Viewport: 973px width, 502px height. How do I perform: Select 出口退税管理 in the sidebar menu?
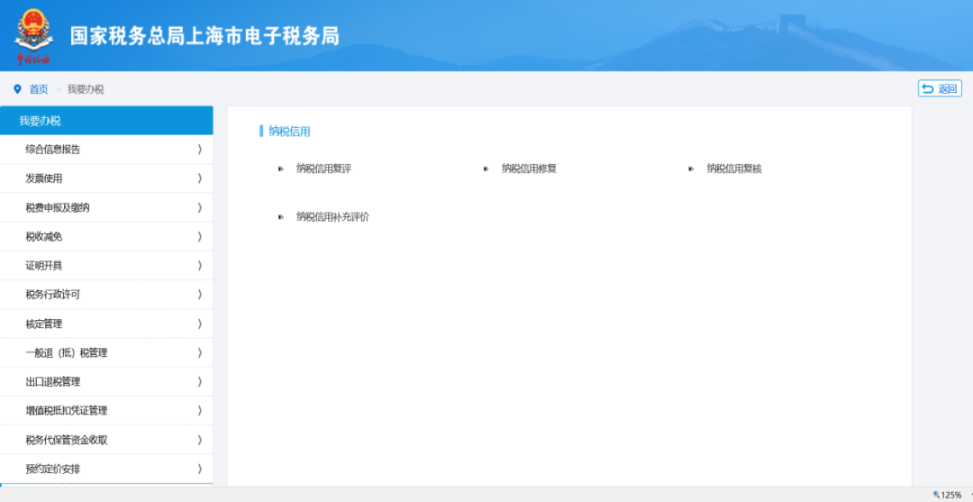[x=53, y=381]
